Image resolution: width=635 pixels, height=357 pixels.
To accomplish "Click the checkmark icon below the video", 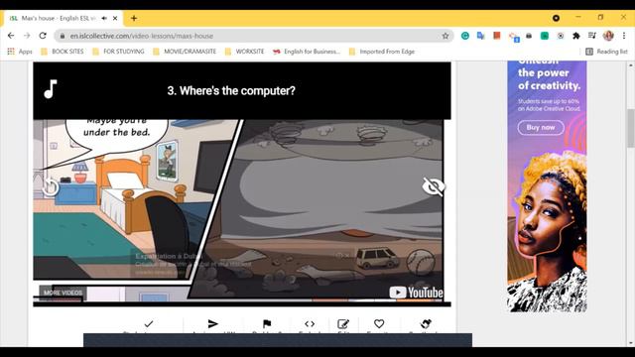I will tap(149, 324).
